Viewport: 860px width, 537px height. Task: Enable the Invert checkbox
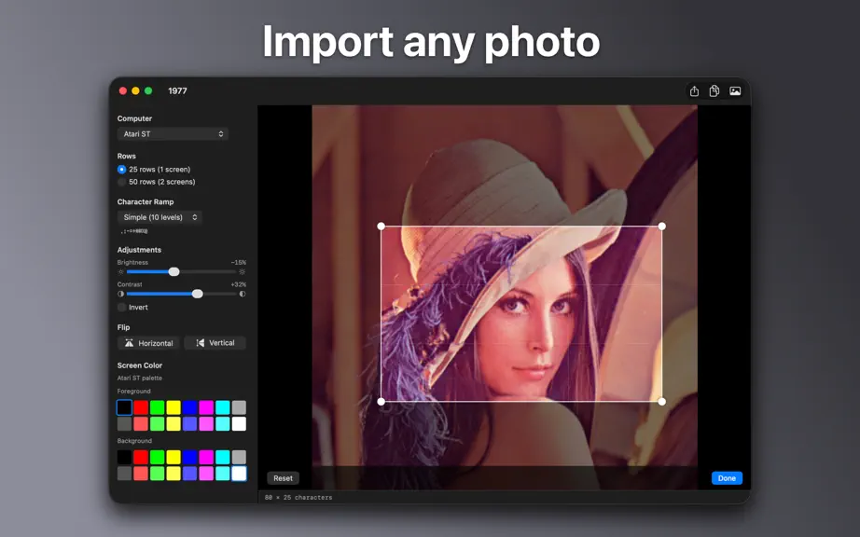pyautogui.click(x=122, y=308)
